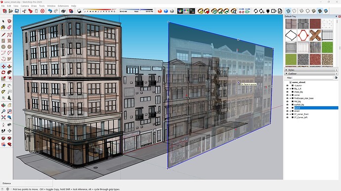This screenshot has width=341, height=191.
Task: Select the chaos_blg entry in Outliner
Action: click(x=298, y=92)
